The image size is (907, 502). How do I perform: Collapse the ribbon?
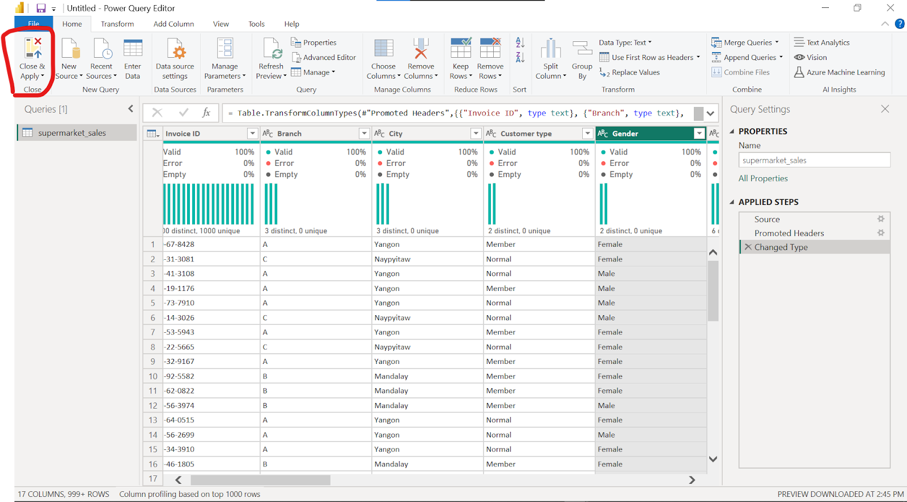[885, 24]
